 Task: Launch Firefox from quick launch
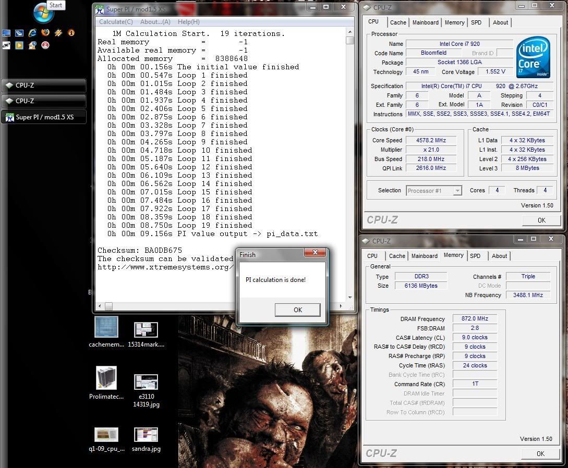[45, 33]
